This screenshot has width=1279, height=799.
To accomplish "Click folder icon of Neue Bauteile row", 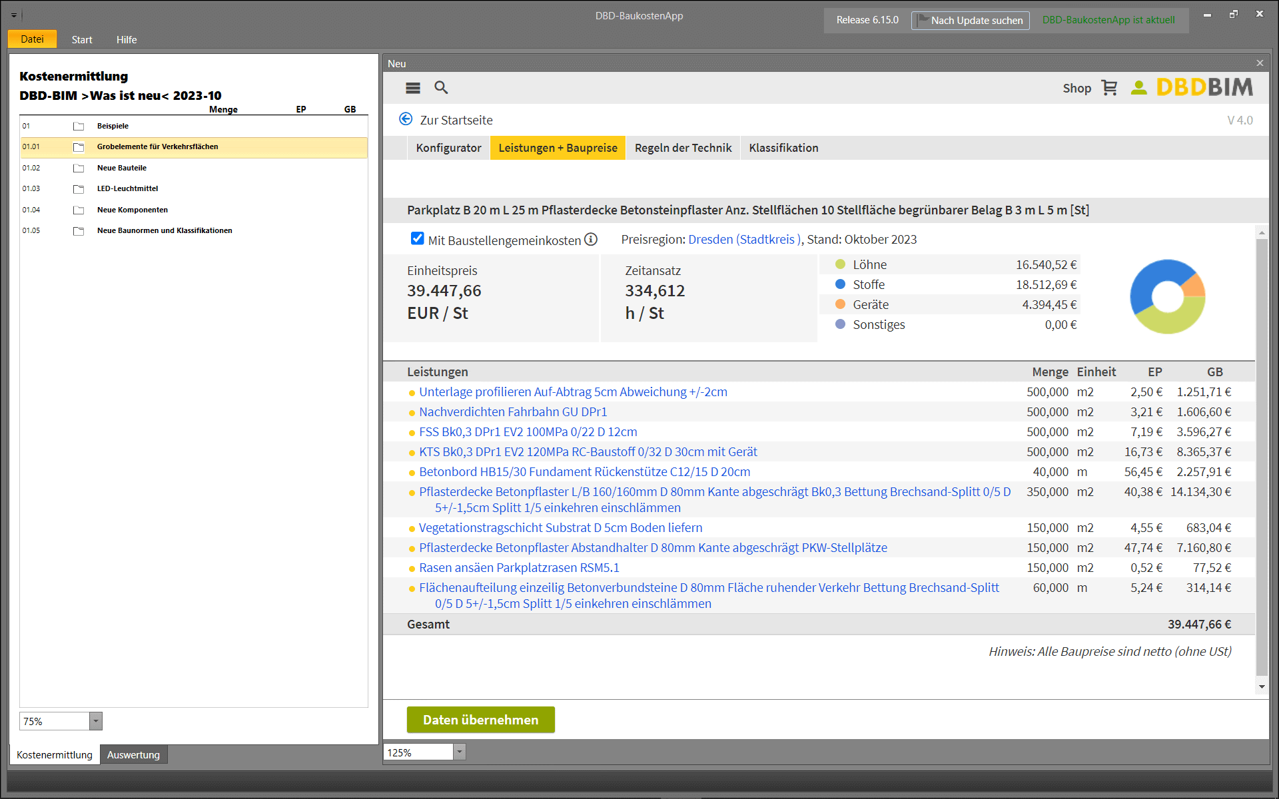I will [x=79, y=168].
